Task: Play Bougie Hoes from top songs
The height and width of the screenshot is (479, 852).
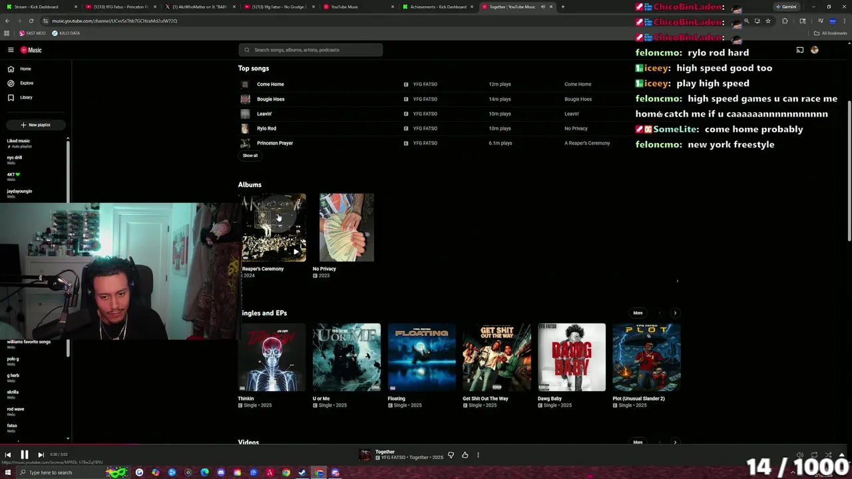Action: (270, 99)
